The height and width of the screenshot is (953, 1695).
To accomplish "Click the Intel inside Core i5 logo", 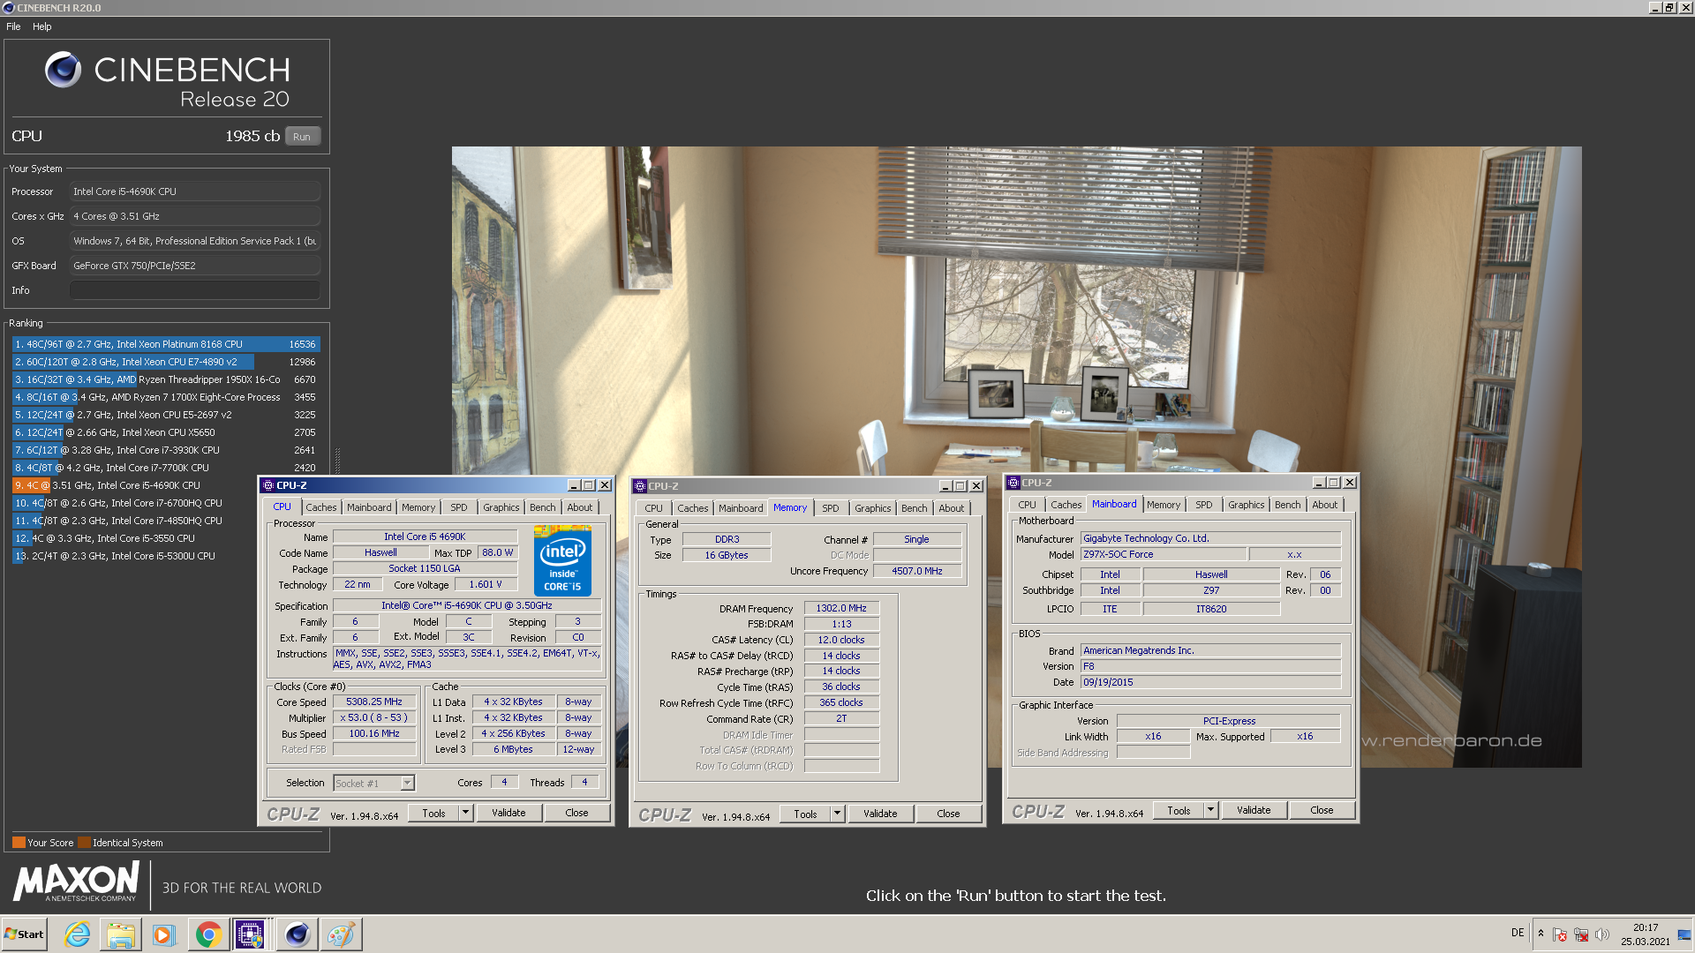I will 562,559.
